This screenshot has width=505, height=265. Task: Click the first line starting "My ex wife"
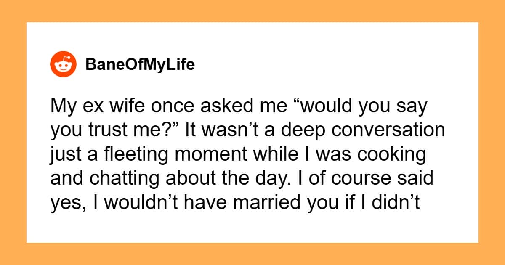tap(239, 107)
